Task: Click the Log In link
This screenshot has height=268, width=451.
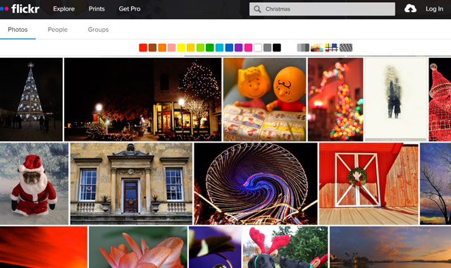Action: click(434, 9)
